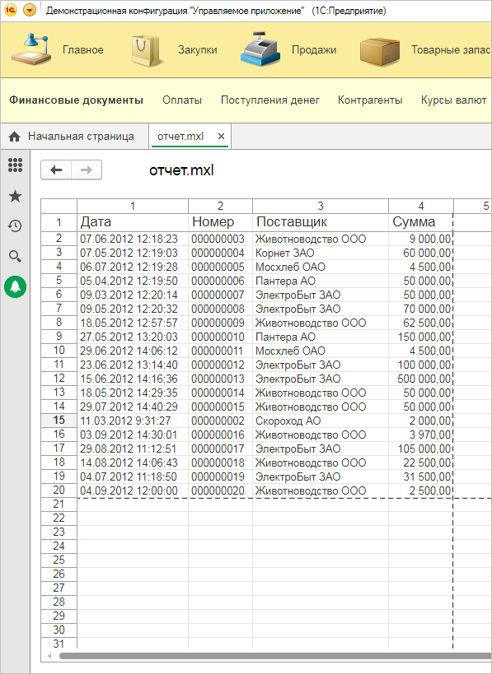The image size is (492, 674).
Task: Click the Сумма header cell
Action: click(421, 222)
